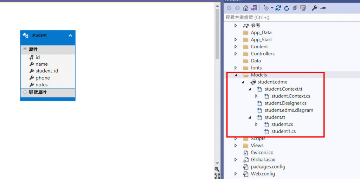Expand the 參考 references node
Image resolution: width=360 pixels, height=179 pixels.
coord(236,25)
